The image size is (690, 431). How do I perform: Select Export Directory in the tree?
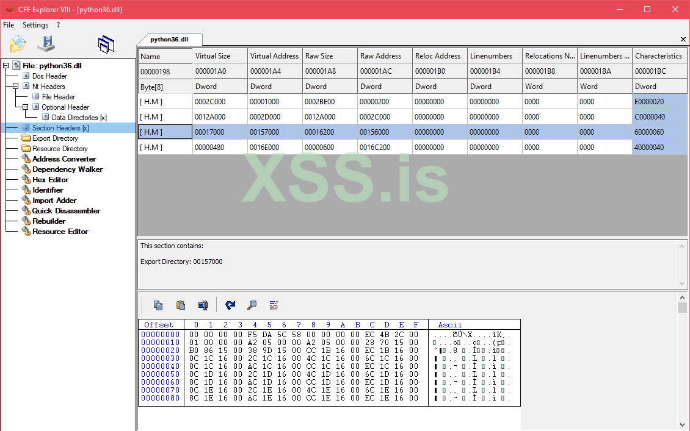coord(55,138)
